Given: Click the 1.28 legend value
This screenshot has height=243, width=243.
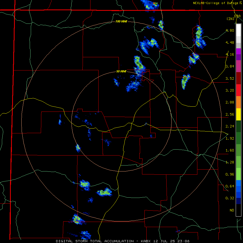Looking at the screenshot, I should click(230, 162).
